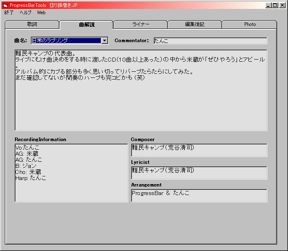
Task: Switch to the ライナー tab
Action: [x=141, y=24]
